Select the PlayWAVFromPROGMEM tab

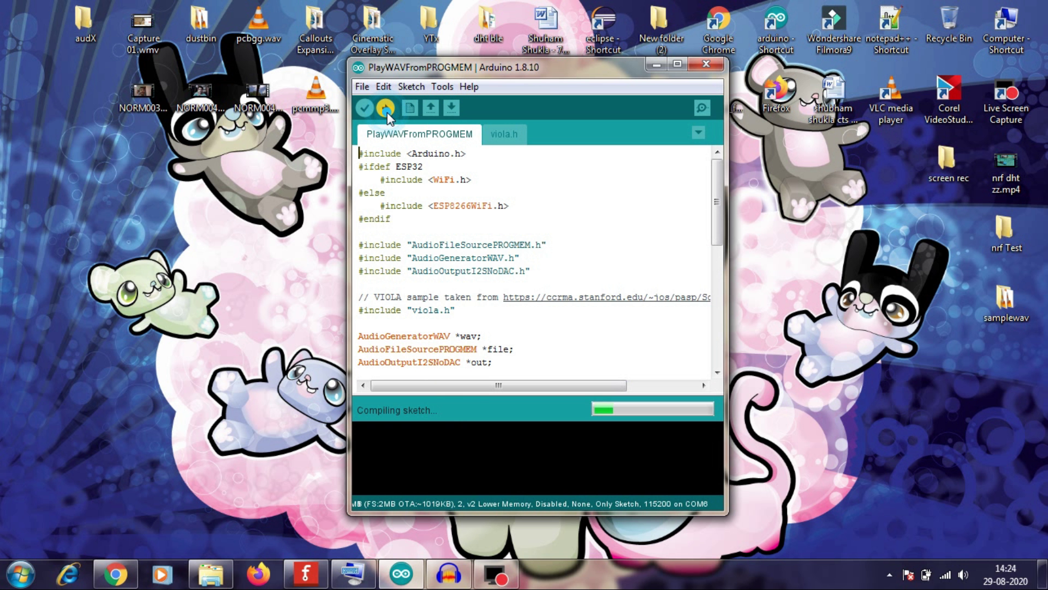(419, 134)
